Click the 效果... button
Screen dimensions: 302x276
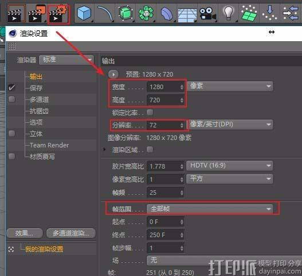pyautogui.click(x=25, y=233)
